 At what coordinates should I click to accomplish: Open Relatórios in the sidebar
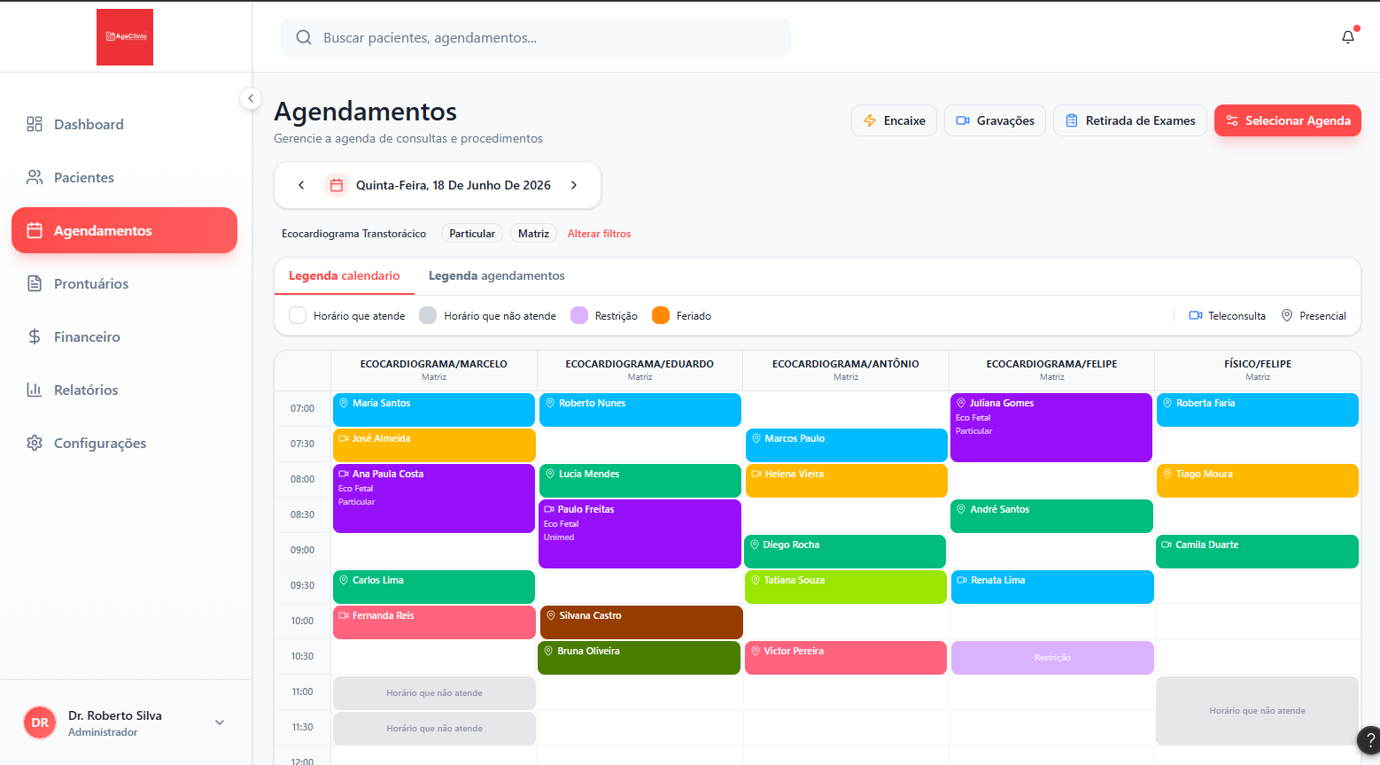124,390
